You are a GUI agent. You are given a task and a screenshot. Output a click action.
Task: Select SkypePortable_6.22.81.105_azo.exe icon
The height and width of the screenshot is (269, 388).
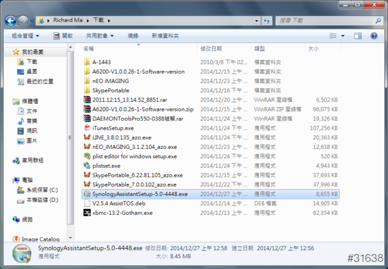[x=87, y=175]
